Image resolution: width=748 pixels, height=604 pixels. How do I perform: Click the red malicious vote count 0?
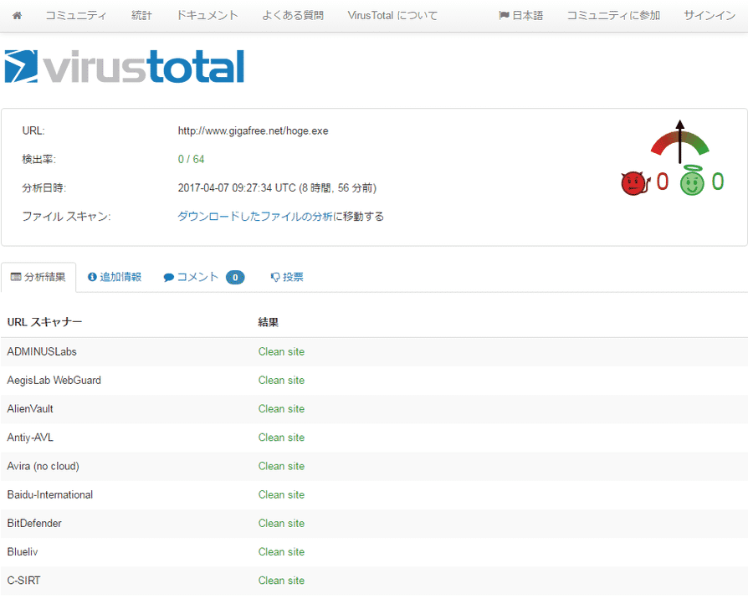pos(663,182)
